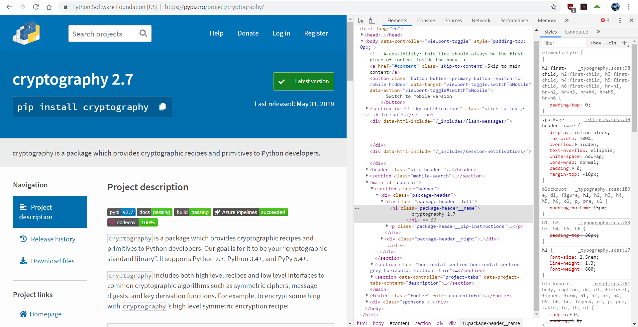Switch to the Computed styles tab

point(577,32)
